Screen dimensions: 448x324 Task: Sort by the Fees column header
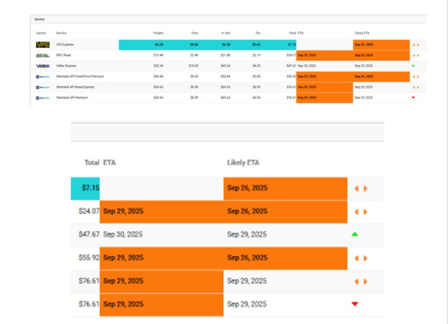pyautogui.click(x=195, y=33)
